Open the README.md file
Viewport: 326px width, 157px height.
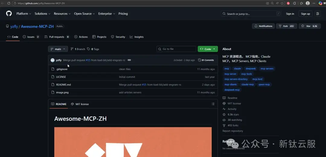click(63, 85)
